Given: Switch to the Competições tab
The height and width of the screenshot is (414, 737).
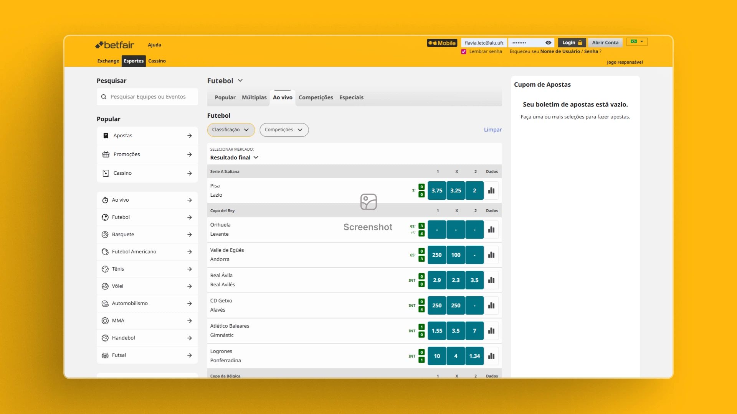Looking at the screenshot, I should [316, 97].
